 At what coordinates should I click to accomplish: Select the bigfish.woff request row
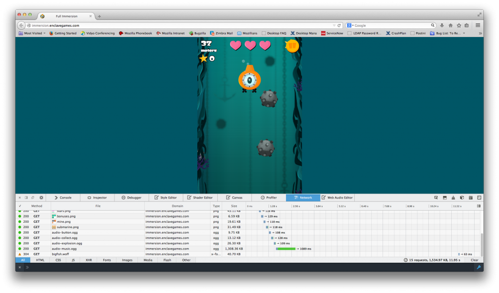coord(248,254)
